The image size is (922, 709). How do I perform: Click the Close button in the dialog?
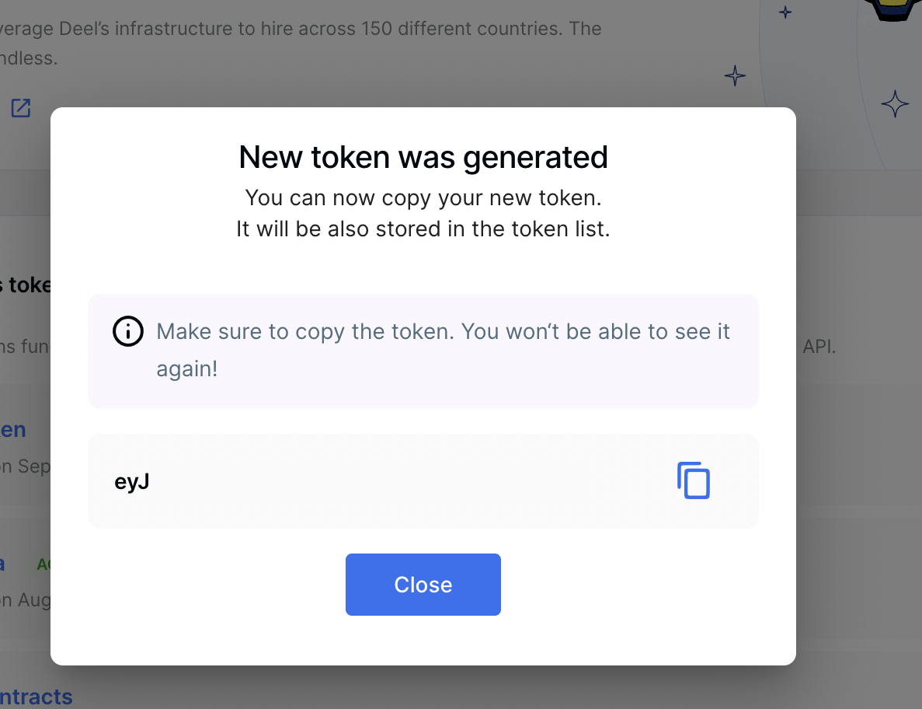coord(423,585)
